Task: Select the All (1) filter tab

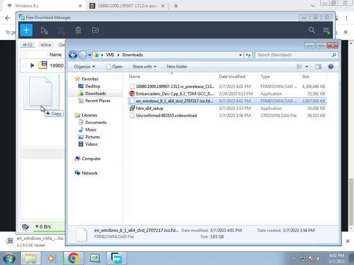Action: 28,45
